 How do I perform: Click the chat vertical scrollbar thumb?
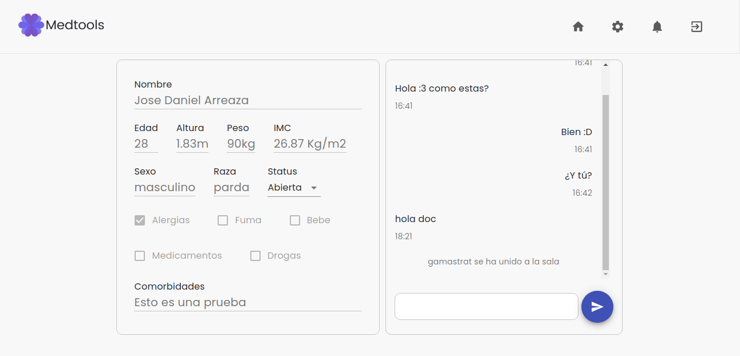point(605,182)
